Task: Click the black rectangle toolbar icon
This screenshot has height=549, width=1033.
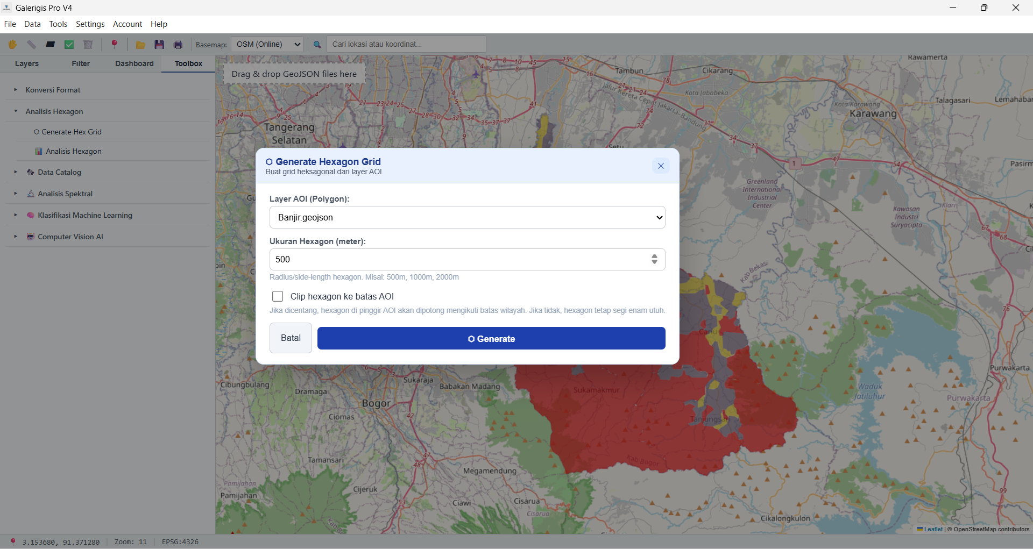Action: click(x=51, y=45)
